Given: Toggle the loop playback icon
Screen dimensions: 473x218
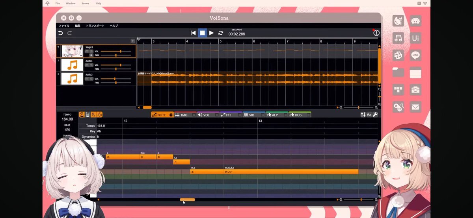Looking at the screenshot, I should tap(221, 33).
